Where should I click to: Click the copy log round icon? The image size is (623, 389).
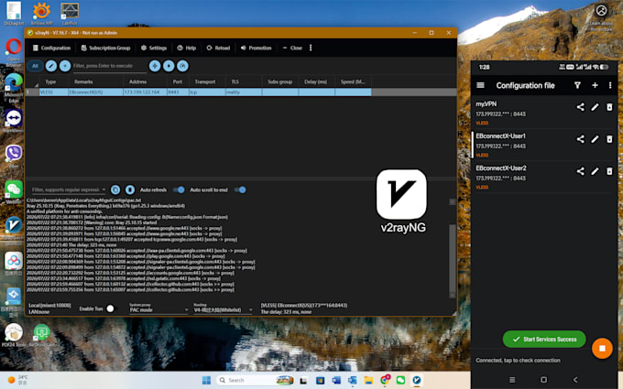coord(115,189)
